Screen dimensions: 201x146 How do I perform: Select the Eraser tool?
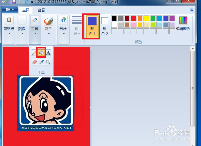(x=35, y=62)
